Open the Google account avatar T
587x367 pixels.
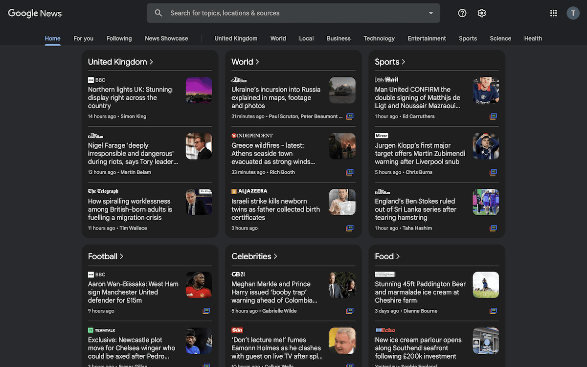[573, 13]
